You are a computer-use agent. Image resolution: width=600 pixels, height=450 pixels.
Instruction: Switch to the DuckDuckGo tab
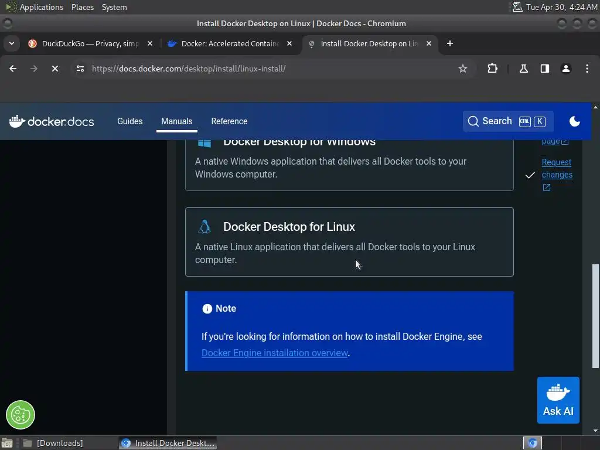[91, 43]
